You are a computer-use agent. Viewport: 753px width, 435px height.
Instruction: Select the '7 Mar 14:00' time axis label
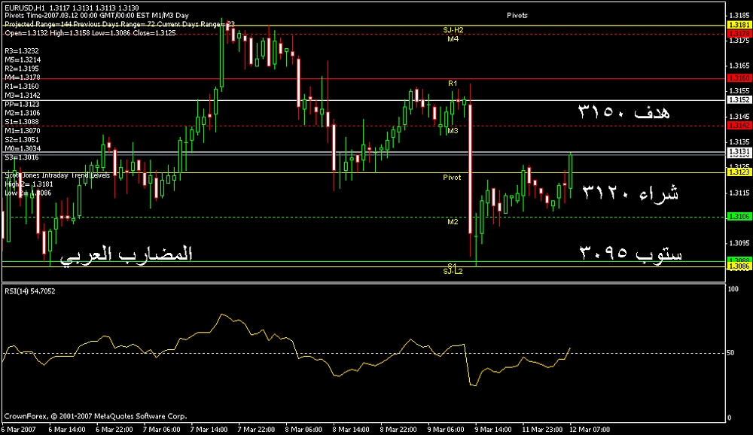click(x=209, y=429)
